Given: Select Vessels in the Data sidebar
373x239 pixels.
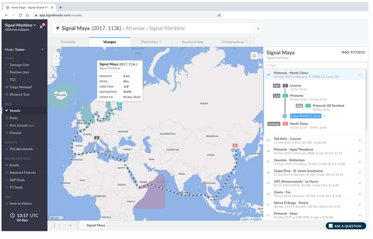Looking at the screenshot, I should click(x=15, y=110).
